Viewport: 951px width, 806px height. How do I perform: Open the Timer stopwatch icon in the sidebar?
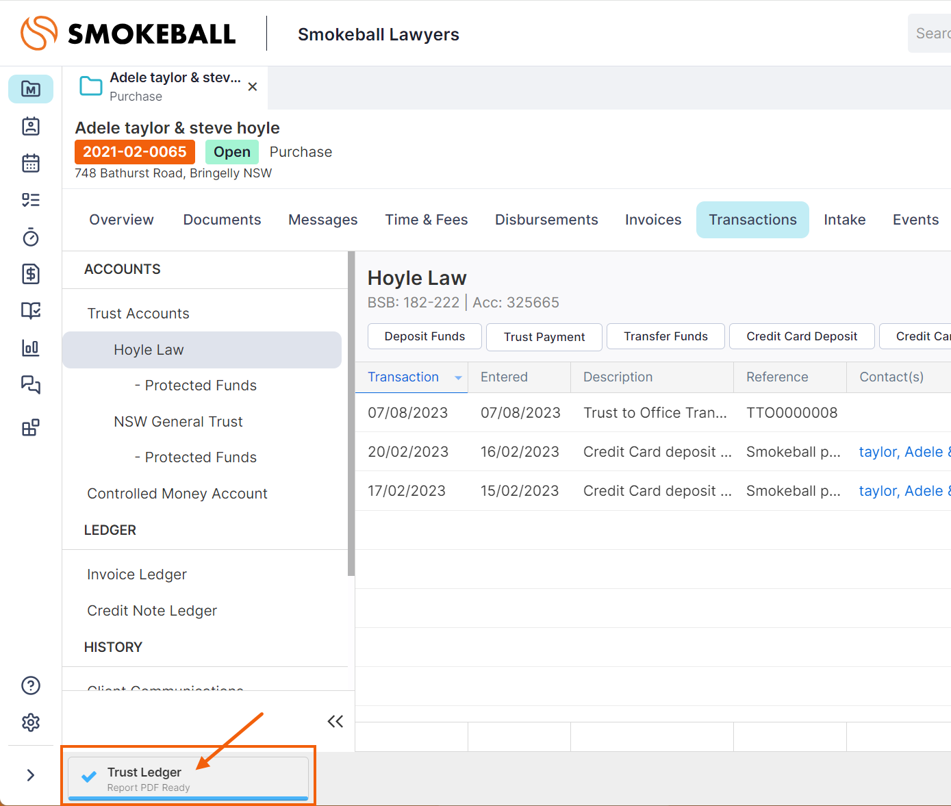tap(31, 237)
